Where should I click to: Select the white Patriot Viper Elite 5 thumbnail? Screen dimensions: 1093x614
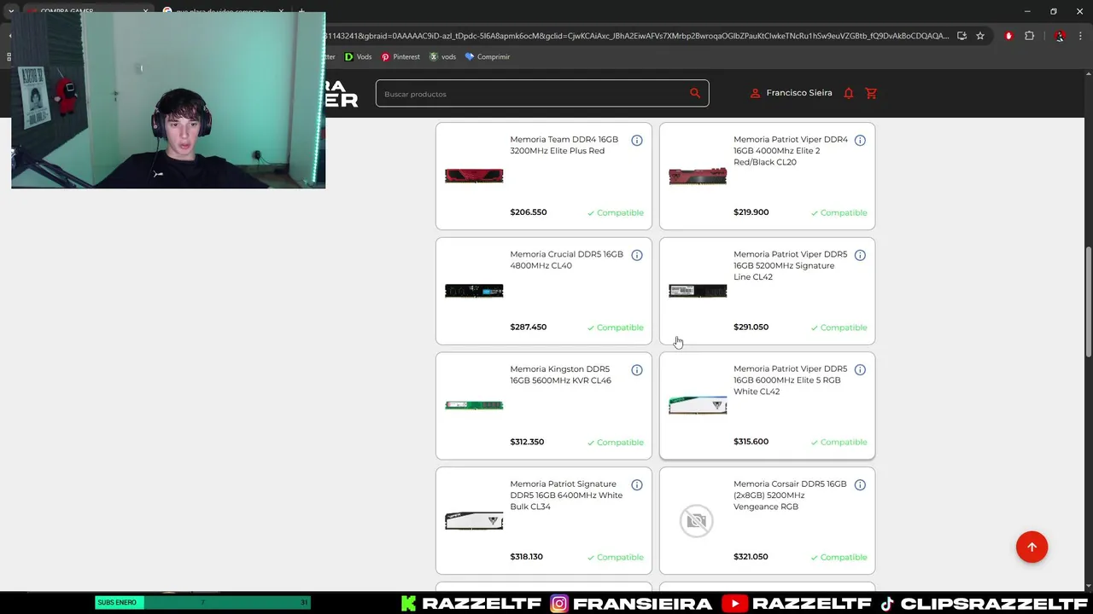[698, 406]
